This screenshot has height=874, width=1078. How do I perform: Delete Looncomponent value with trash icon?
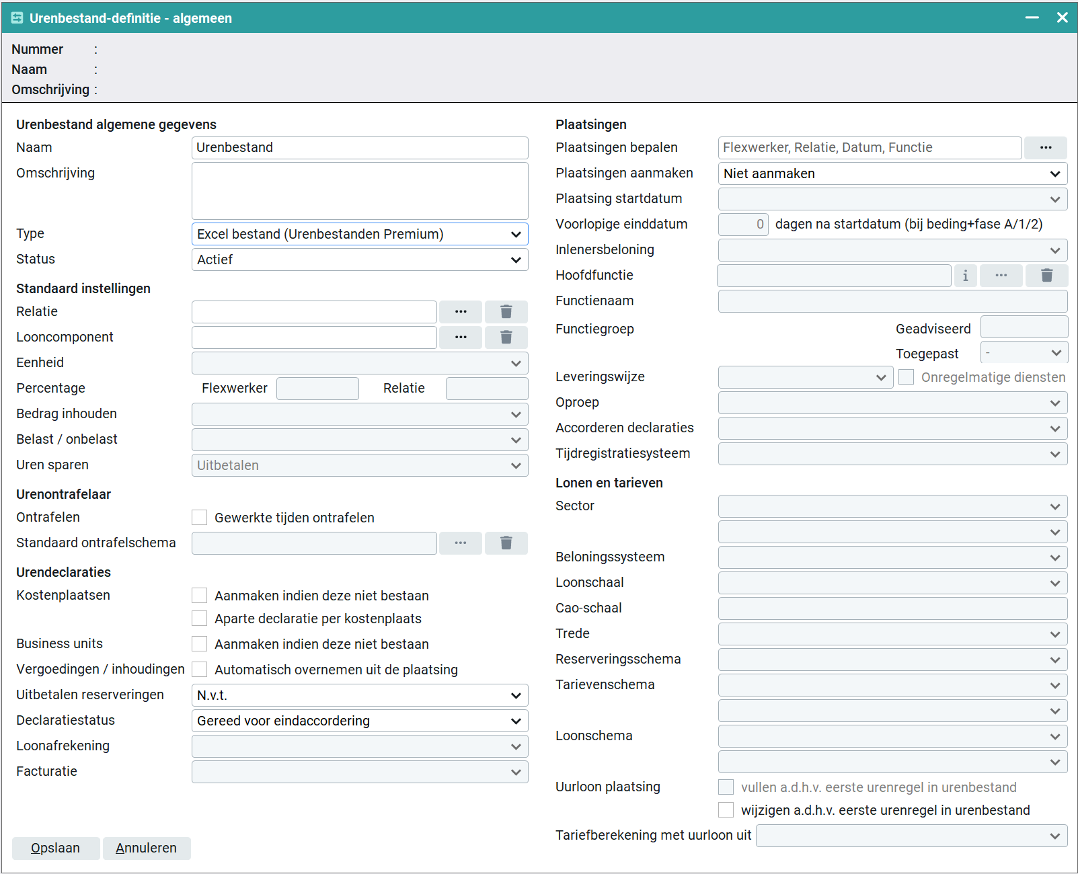pyautogui.click(x=506, y=337)
